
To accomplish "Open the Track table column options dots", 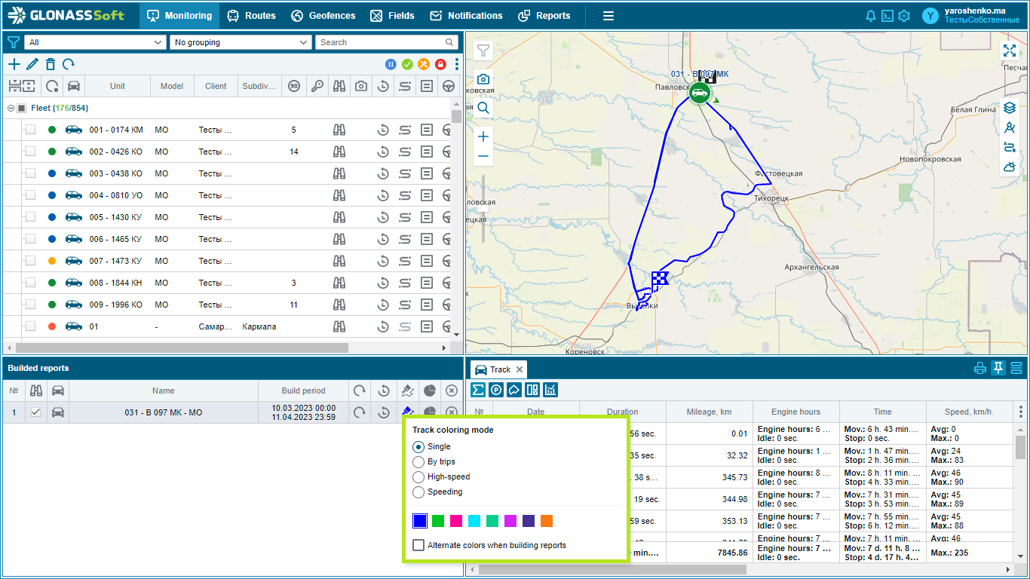I will (1021, 412).
